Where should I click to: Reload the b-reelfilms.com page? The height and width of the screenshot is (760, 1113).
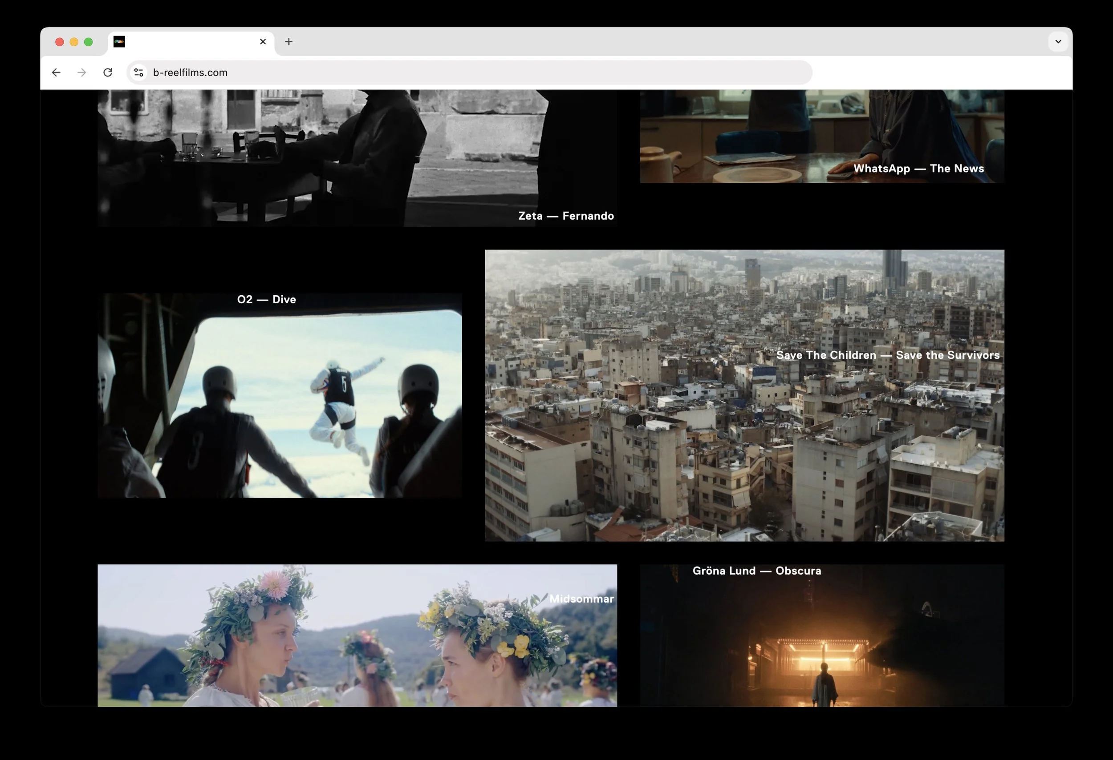108,72
